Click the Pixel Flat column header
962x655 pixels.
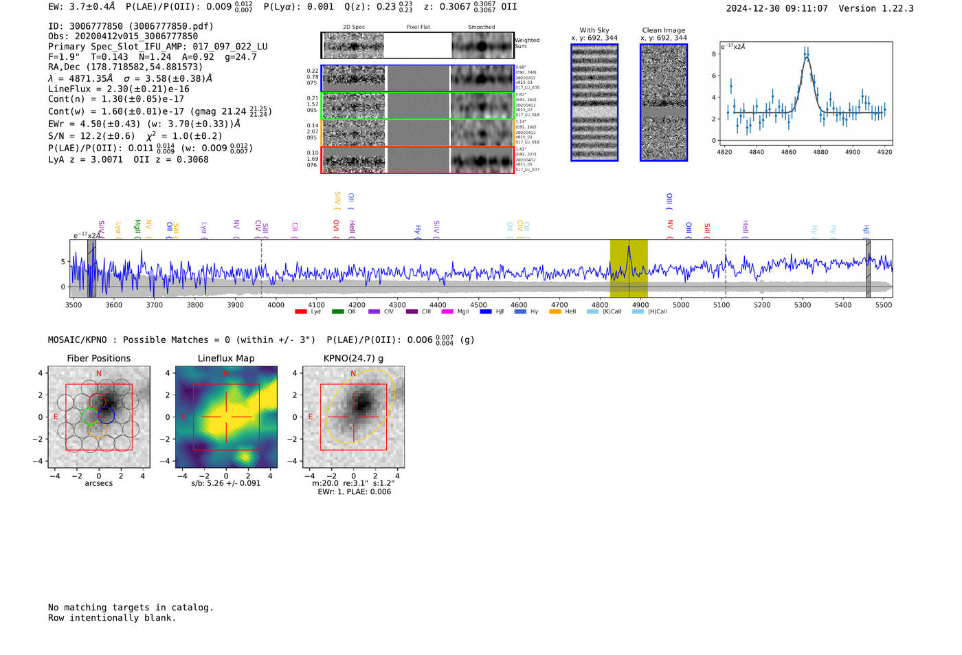click(x=418, y=27)
